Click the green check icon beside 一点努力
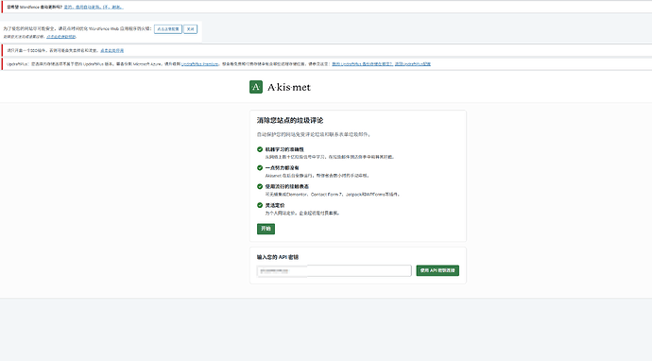This screenshot has height=361, width=652. (260, 168)
